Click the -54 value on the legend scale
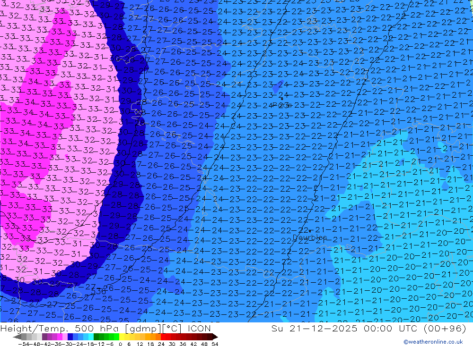Screen dimensions: 473x346 24,344
